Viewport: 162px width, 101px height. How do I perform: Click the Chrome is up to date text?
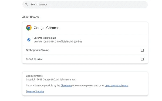click(x=45, y=38)
